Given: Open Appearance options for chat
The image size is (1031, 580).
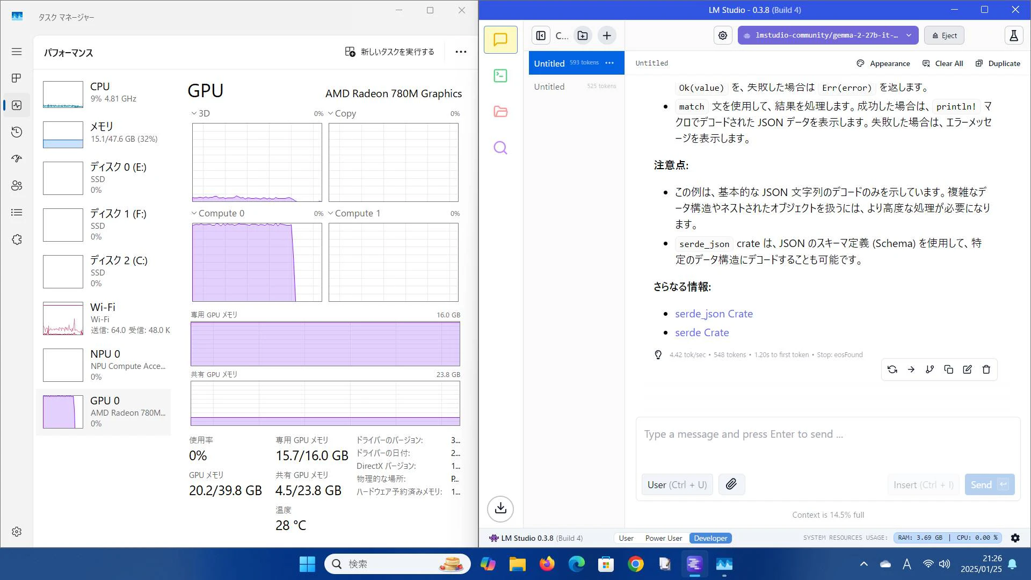Looking at the screenshot, I should [x=883, y=63].
